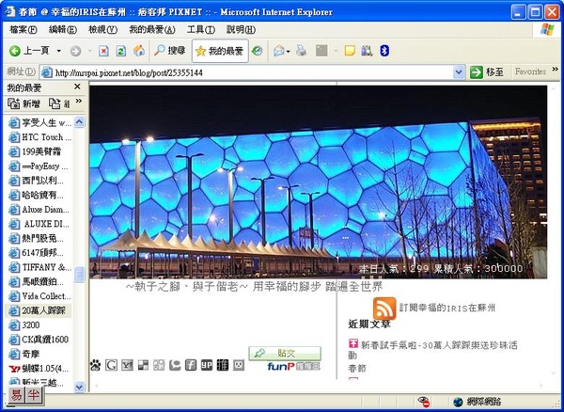The height and width of the screenshot is (412, 564).
Task: Click favorites list scroll up arrow
Action: point(79,121)
